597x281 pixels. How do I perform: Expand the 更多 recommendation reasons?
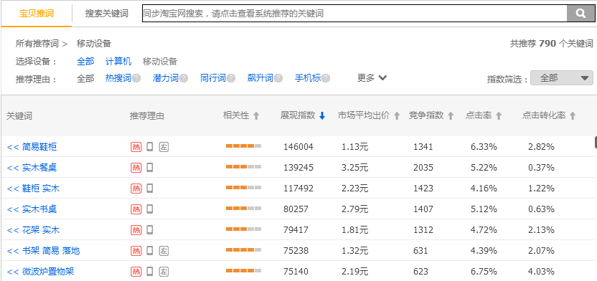(372, 78)
